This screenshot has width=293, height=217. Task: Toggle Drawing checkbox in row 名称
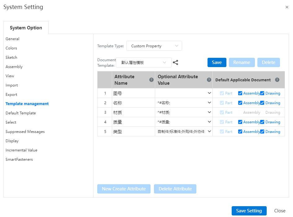[x=262, y=103]
